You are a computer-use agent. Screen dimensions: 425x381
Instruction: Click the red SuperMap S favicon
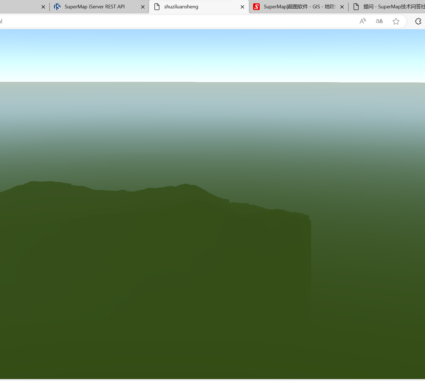coord(256,7)
